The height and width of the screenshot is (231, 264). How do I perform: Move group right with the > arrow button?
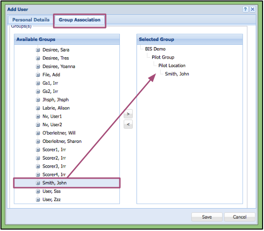128,114
